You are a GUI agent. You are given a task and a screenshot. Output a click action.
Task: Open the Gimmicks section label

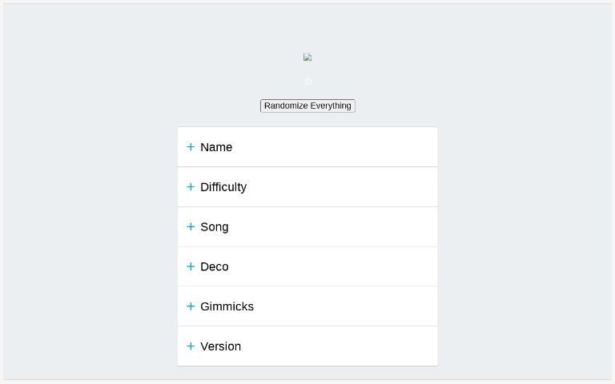coord(227,306)
